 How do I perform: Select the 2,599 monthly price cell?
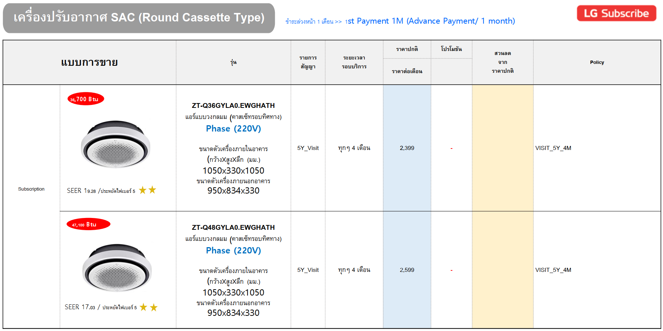tap(407, 270)
